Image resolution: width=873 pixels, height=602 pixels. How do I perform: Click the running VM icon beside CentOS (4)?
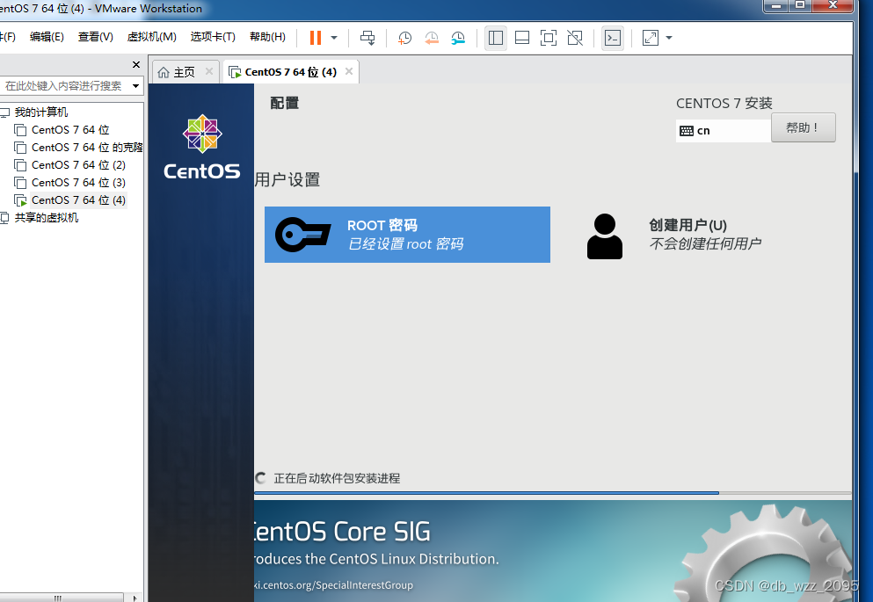pos(20,200)
